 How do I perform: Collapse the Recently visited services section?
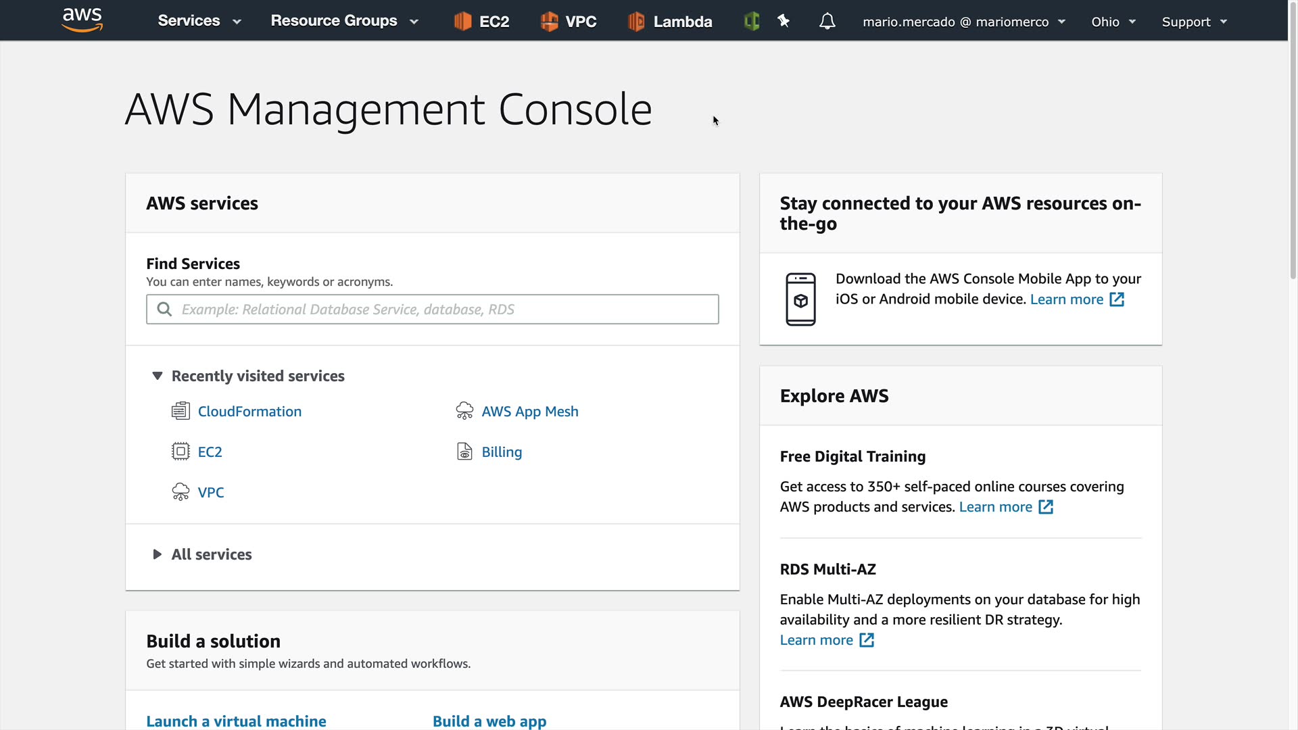coord(158,376)
